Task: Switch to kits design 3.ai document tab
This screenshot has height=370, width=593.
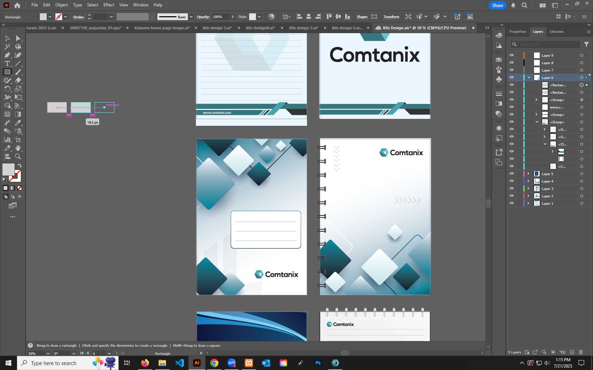Action: (x=217, y=28)
